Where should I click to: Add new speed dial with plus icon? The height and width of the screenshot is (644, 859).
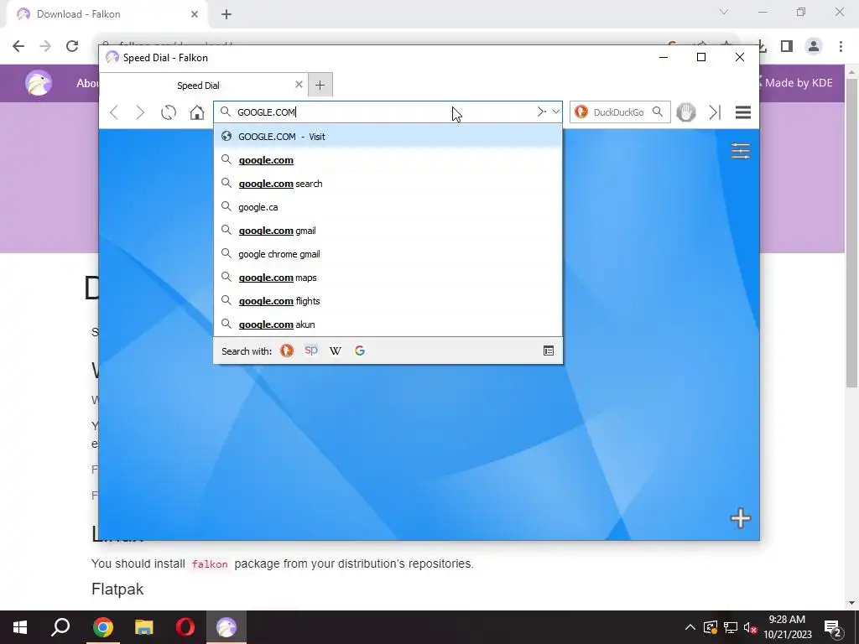741,518
